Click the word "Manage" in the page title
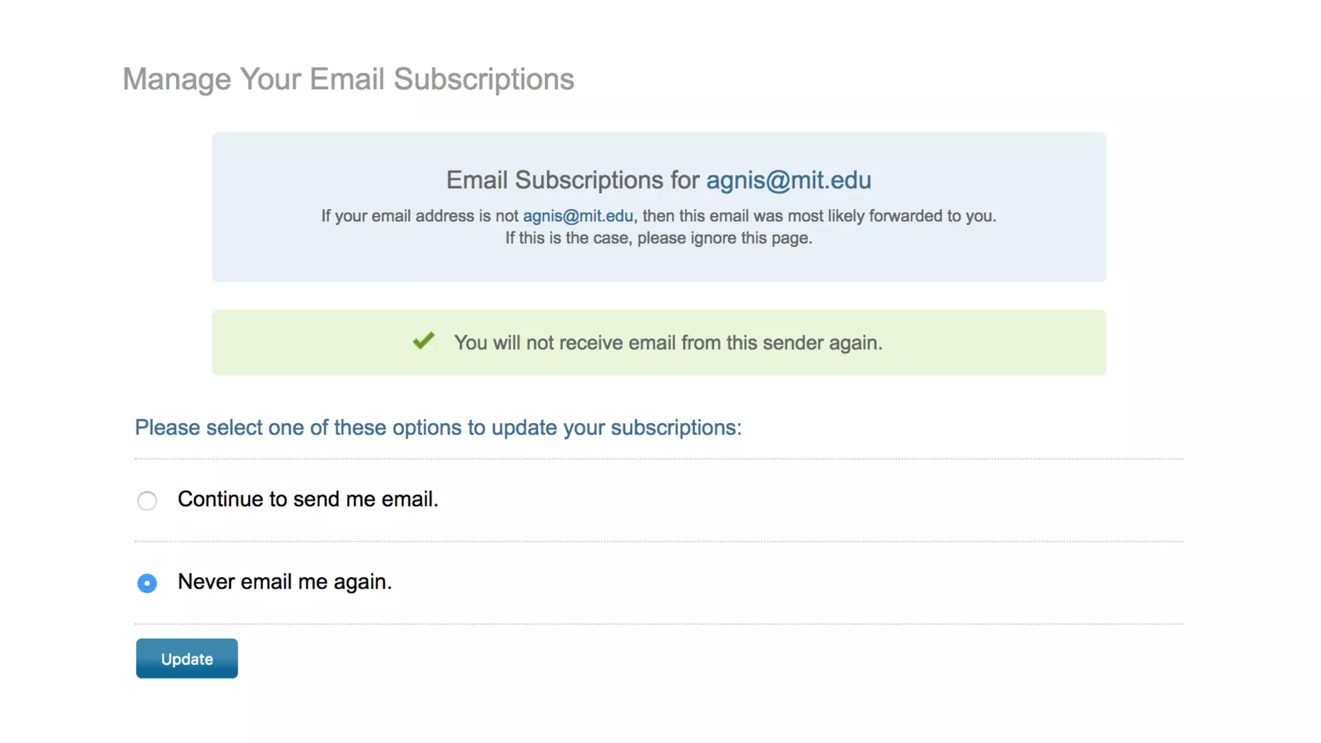 point(177,79)
